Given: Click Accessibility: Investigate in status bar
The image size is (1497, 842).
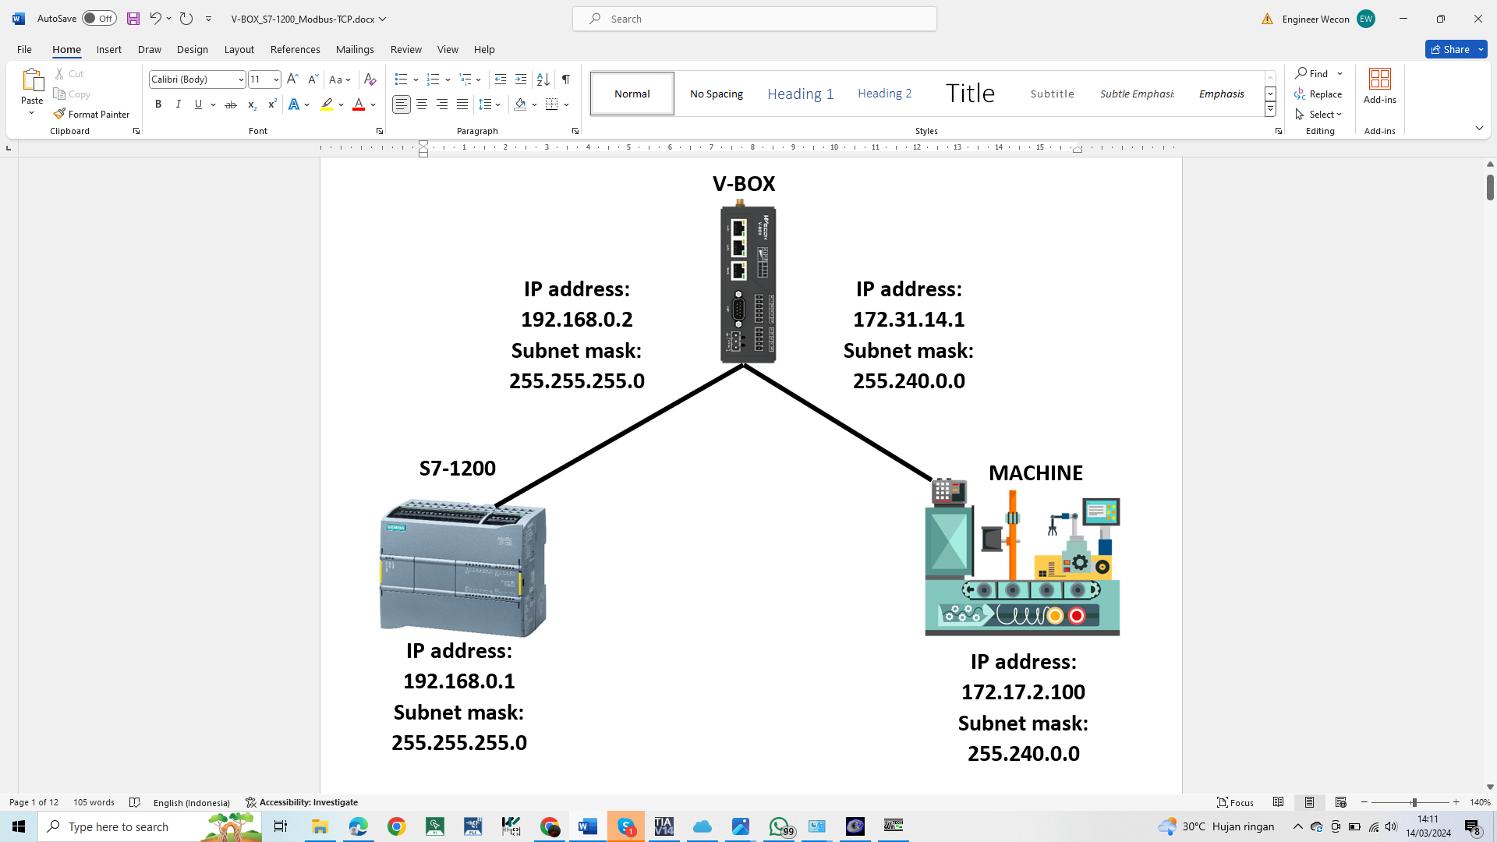Looking at the screenshot, I should pyautogui.click(x=302, y=802).
